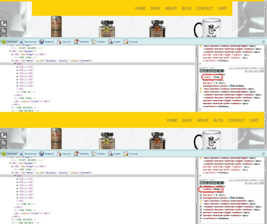Expand the first li element under the ul

17,67
